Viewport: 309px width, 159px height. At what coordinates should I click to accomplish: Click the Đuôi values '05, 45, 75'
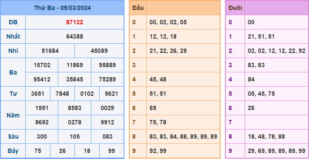261,94
